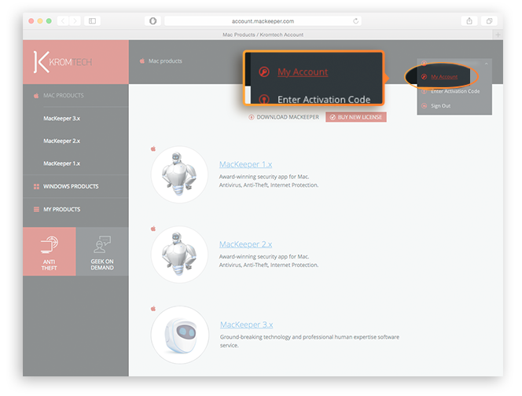The height and width of the screenshot is (396, 522).
Task: Open the Safari share button
Action: click(x=469, y=21)
